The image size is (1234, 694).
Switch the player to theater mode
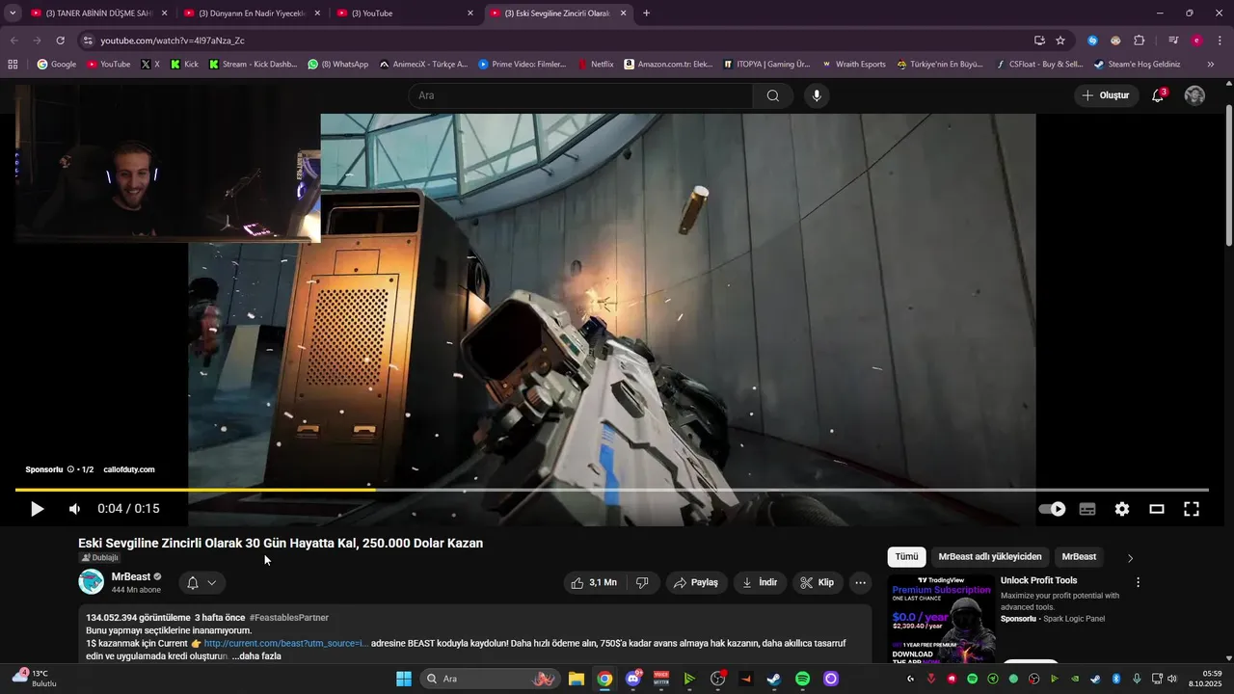point(1157,509)
